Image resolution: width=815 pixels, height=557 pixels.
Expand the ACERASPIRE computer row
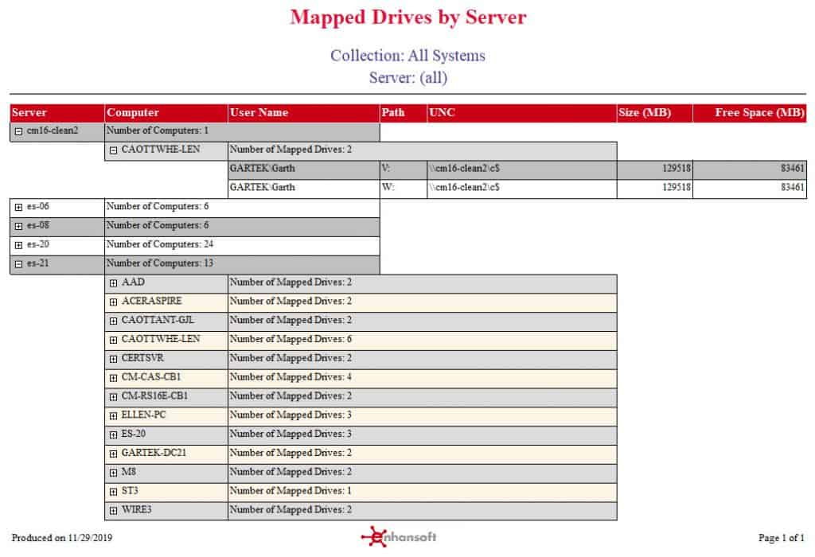pos(113,302)
